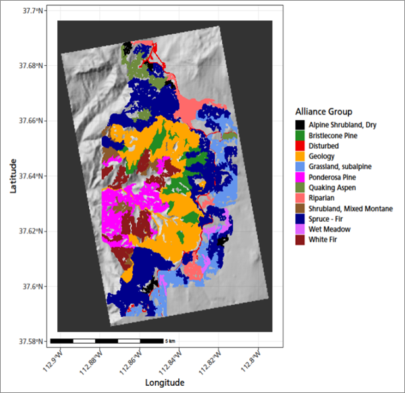
Task: Click the 'Quaking Aspen' legend label
Action: tap(332, 188)
